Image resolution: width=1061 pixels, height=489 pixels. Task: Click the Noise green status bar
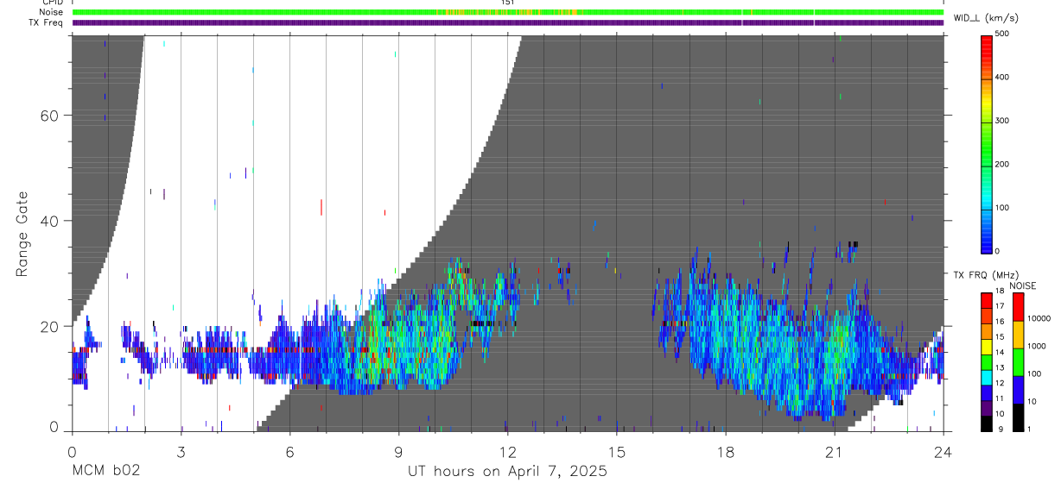pos(508,12)
